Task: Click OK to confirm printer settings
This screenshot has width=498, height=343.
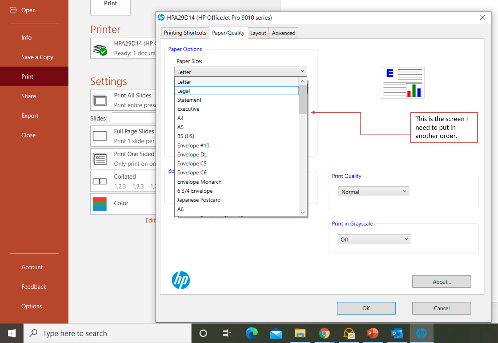Action: coord(366,308)
